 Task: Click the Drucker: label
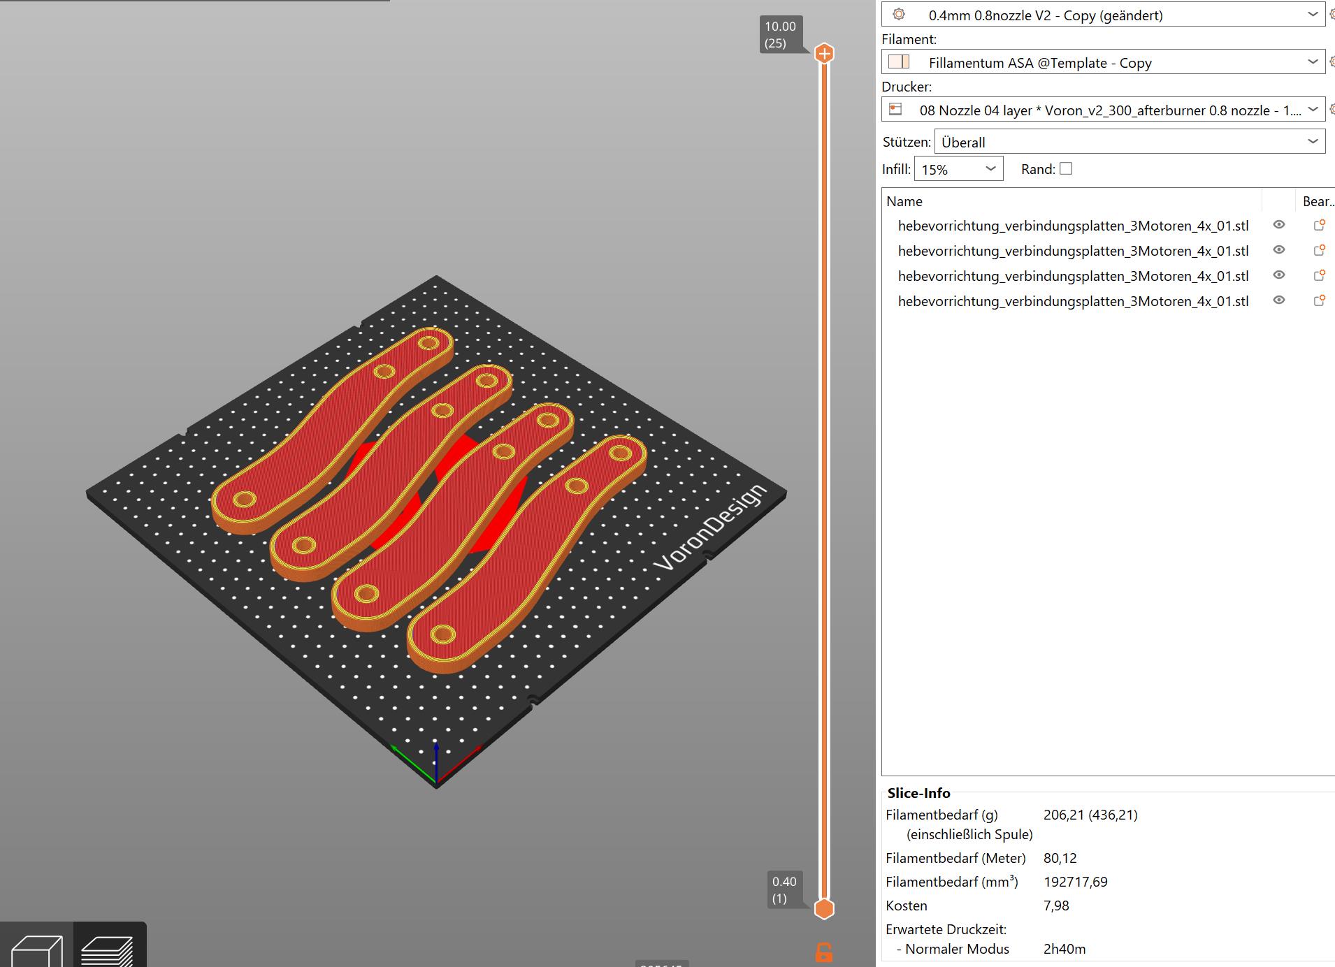(907, 87)
